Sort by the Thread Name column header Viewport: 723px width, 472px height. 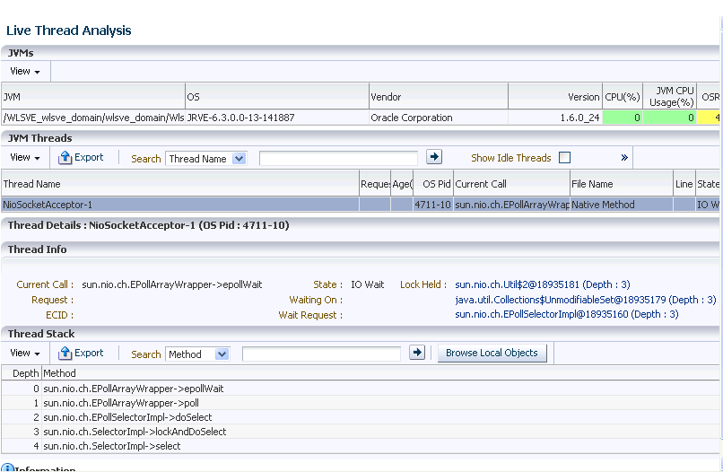[x=180, y=184]
